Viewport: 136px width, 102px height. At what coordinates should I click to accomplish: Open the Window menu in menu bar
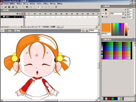(x=53, y=4)
